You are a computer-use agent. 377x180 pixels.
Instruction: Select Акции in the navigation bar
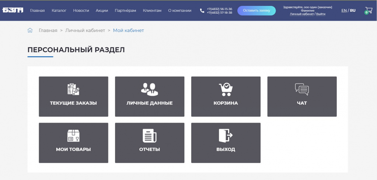point(102,11)
